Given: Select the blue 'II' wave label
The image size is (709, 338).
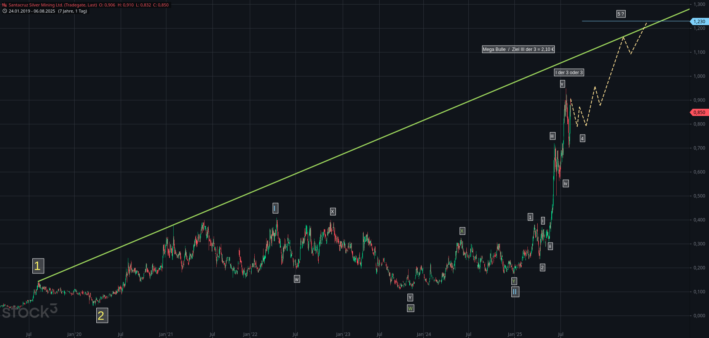Looking at the screenshot, I should [515, 292].
